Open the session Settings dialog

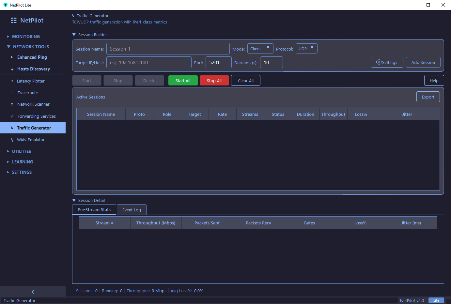pyautogui.click(x=387, y=62)
